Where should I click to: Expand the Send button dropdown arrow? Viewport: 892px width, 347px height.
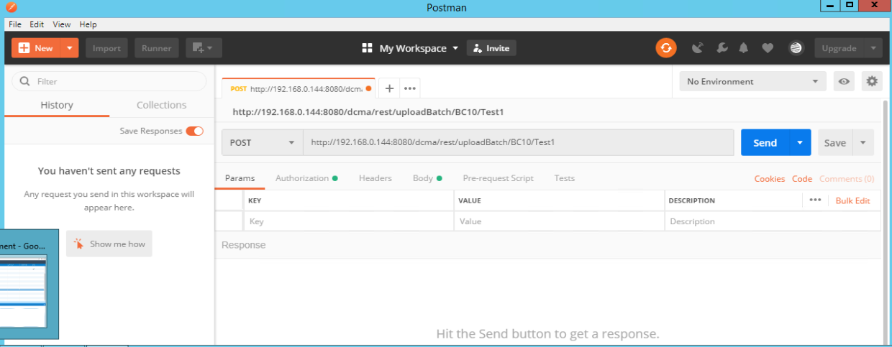tap(800, 142)
